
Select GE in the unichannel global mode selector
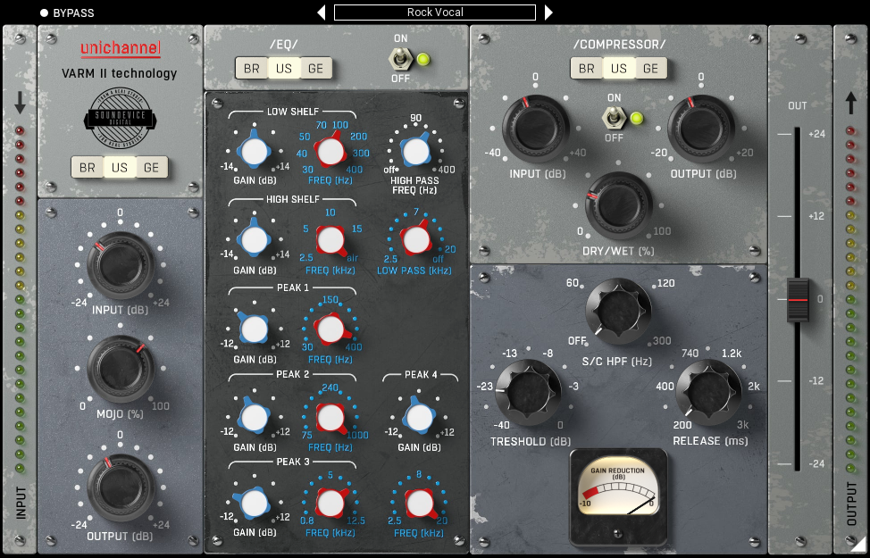point(152,168)
